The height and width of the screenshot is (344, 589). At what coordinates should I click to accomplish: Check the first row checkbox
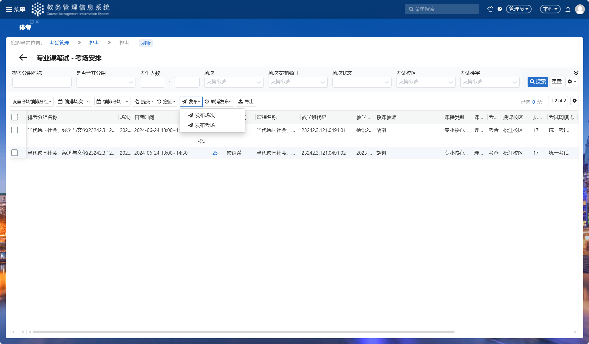pyautogui.click(x=15, y=130)
